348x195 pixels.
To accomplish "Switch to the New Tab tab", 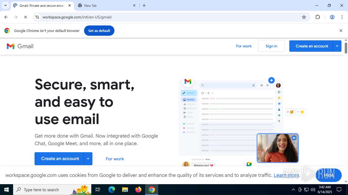I will click(107, 5).
